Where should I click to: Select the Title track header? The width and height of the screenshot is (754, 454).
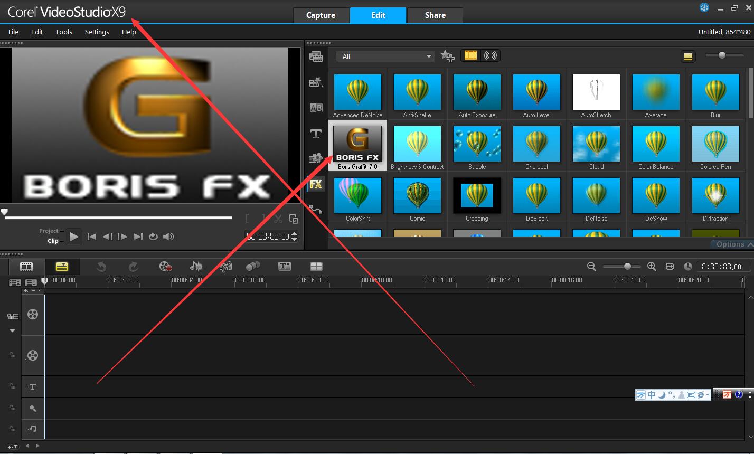33,387
